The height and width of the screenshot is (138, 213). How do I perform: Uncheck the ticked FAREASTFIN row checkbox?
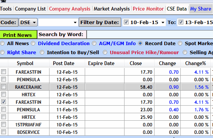[x=3, y=102]
